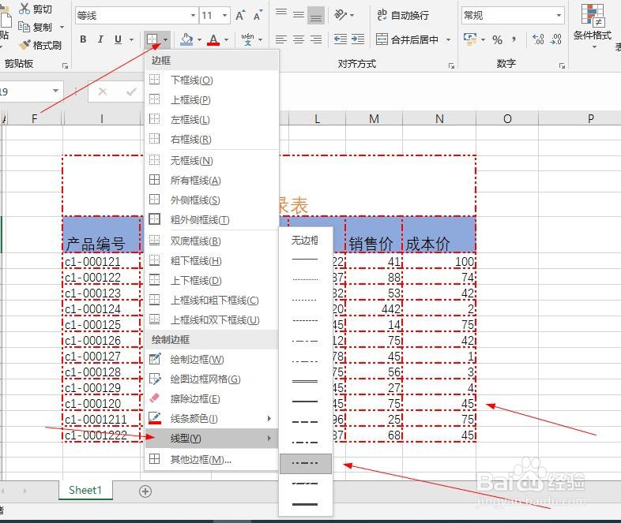
Task: Expand the Merge and Center dropdown arrow
Action: [x=448, y=39]
